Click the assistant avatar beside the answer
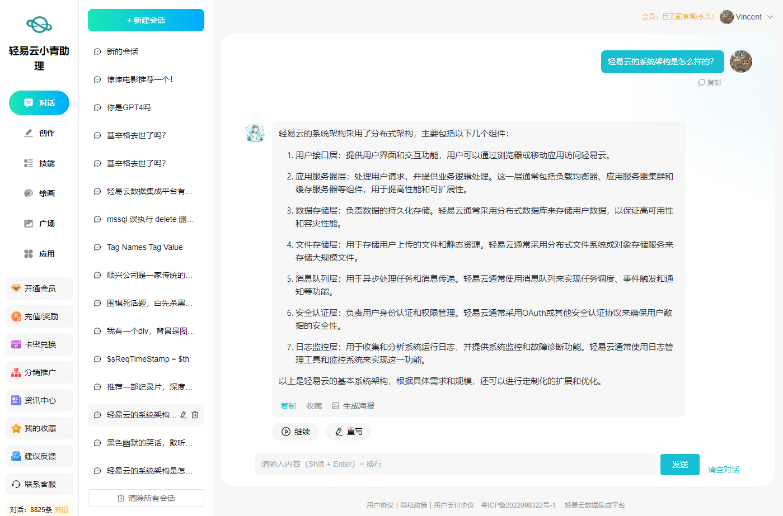 (x=255, y=132)
